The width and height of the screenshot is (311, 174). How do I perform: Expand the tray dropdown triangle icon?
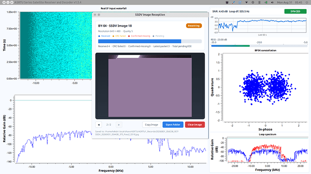247,2
